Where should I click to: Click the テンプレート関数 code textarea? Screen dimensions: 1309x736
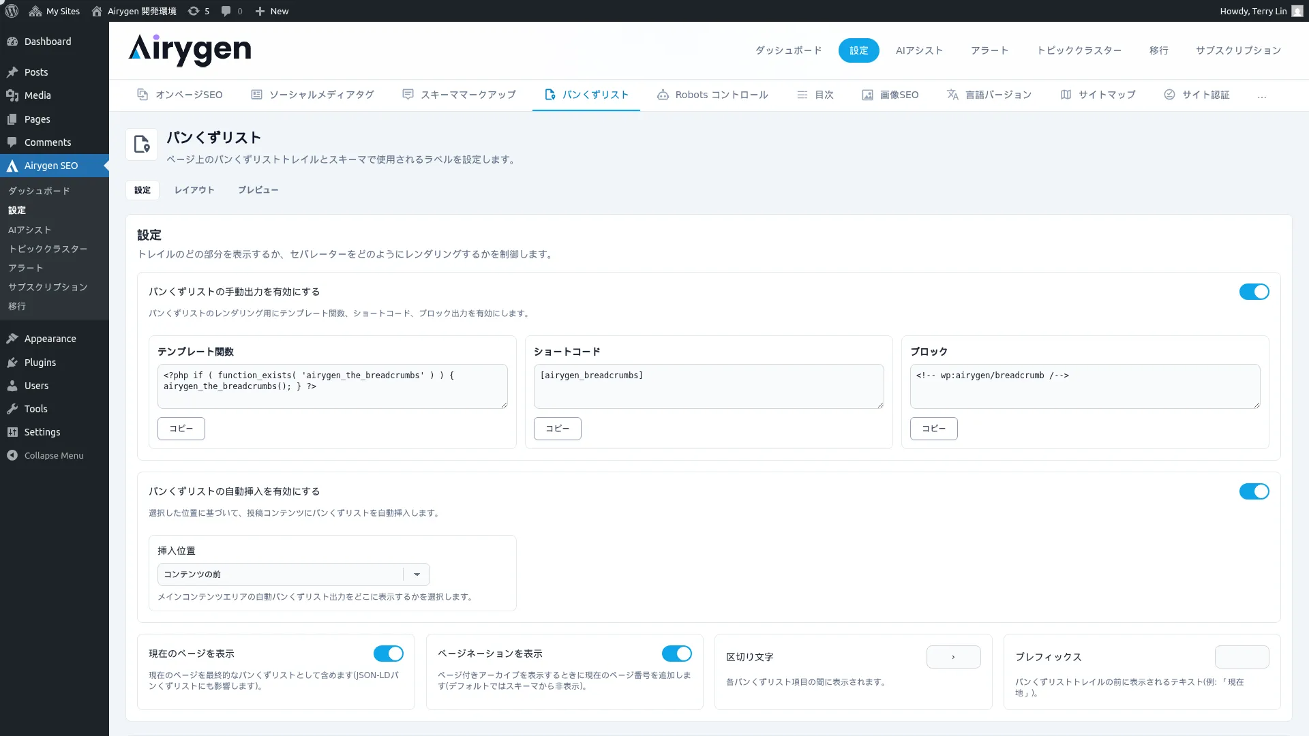(333, 386)
